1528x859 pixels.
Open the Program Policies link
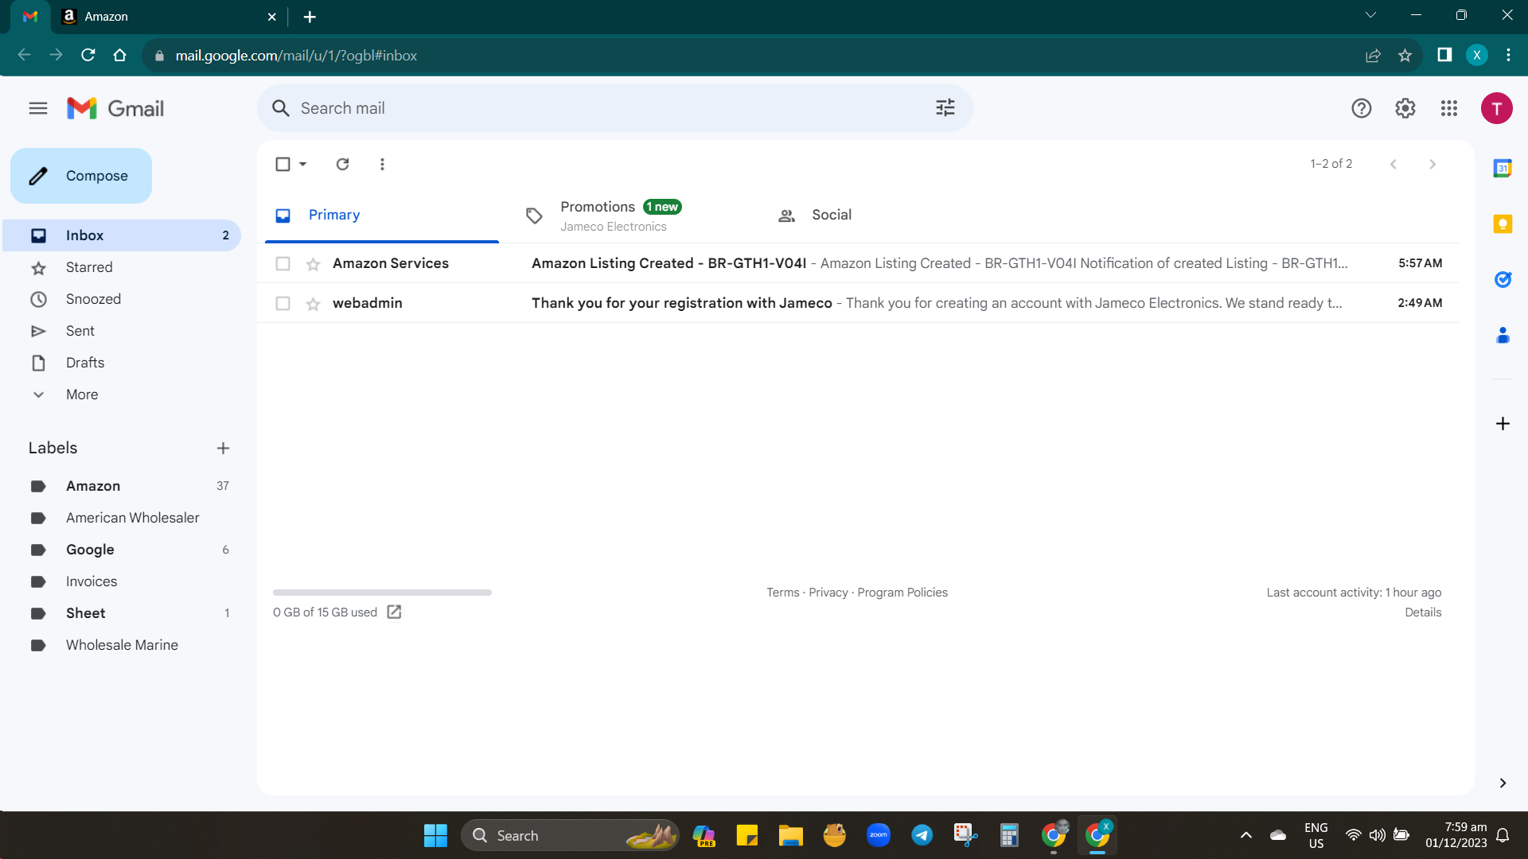click(x=902, y=593)
